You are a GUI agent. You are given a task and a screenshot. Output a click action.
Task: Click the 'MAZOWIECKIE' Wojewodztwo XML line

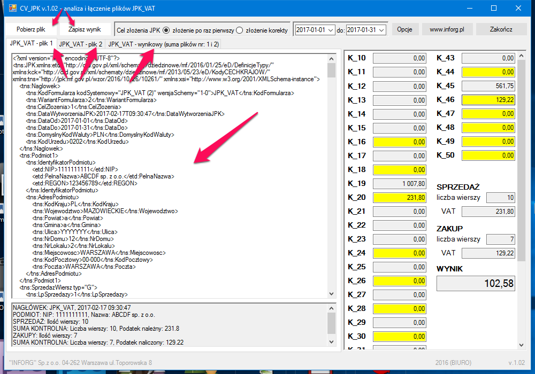[105, 211]
